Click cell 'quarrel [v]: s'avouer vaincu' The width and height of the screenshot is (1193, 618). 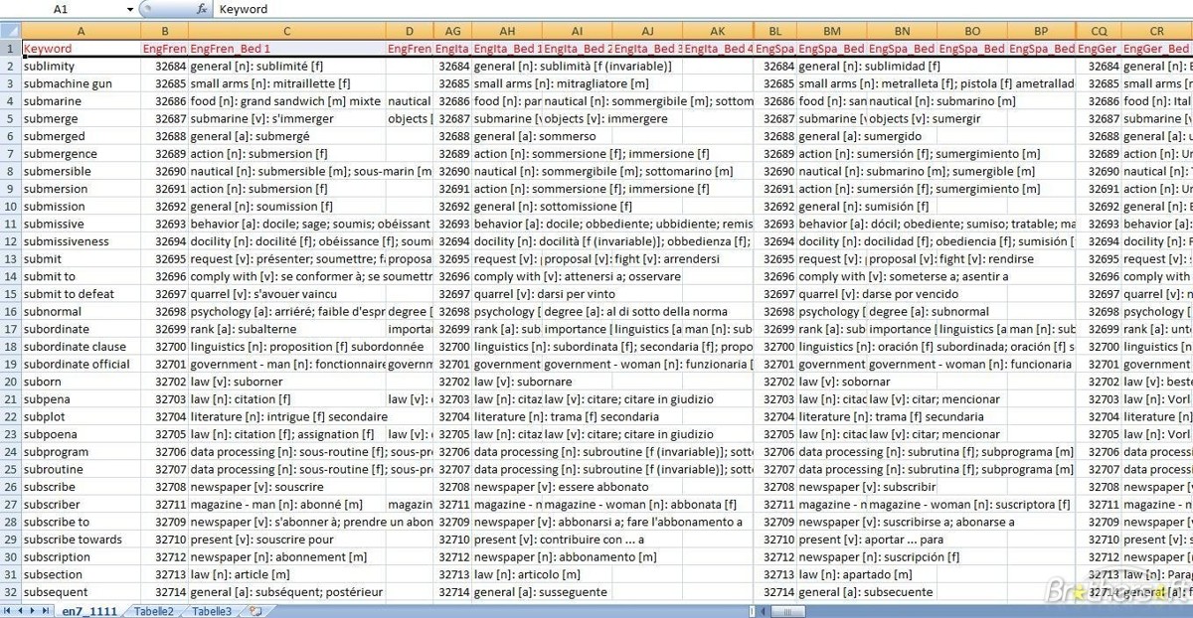286,294
